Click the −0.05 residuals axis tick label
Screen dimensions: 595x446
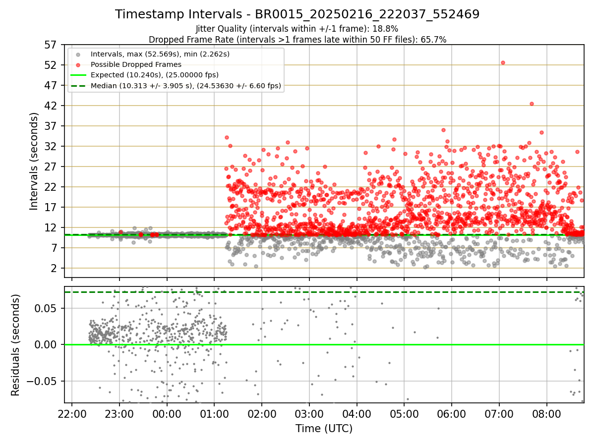click(43, 382)
